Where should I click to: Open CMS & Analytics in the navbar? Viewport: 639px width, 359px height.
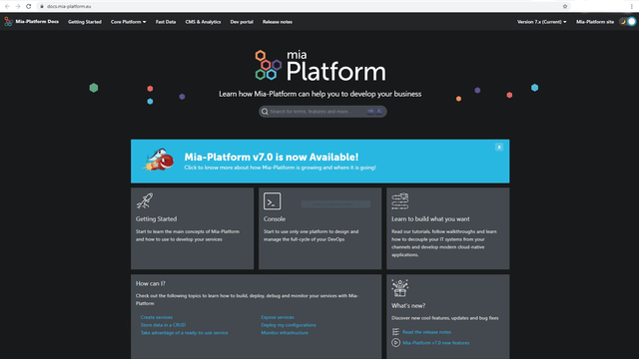pos(203,22)
